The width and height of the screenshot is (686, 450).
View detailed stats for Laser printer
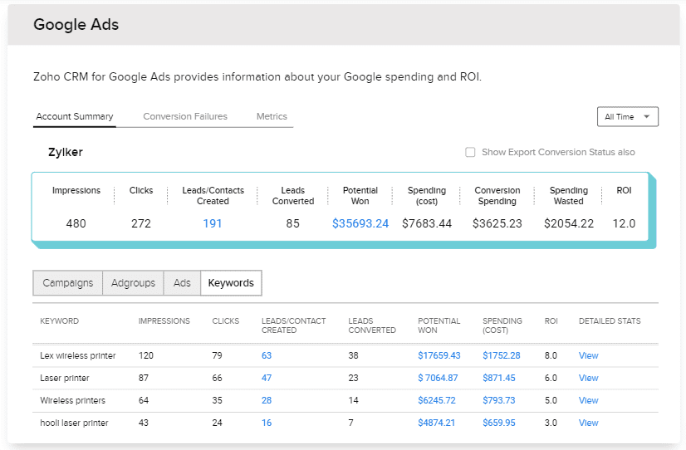pyautogui.click(x=589, y=378)
